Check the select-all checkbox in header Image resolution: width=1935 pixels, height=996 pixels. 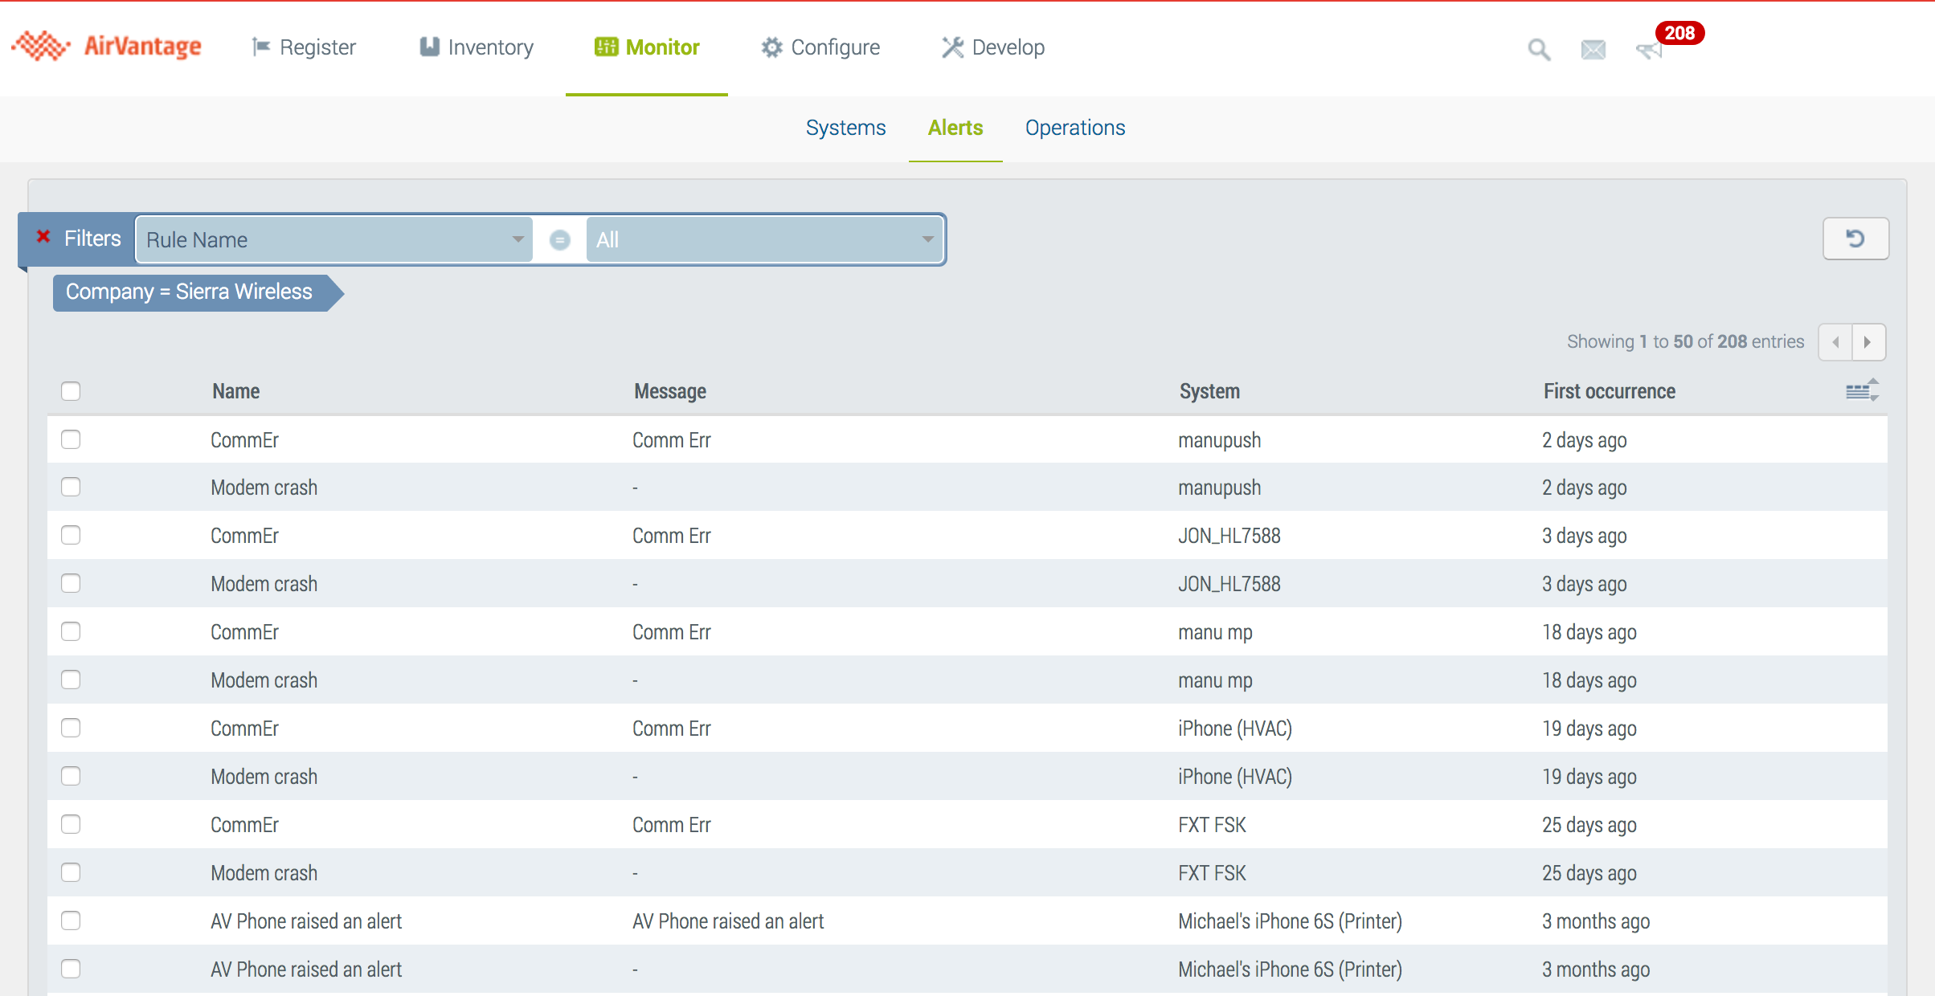pos(71,391)
